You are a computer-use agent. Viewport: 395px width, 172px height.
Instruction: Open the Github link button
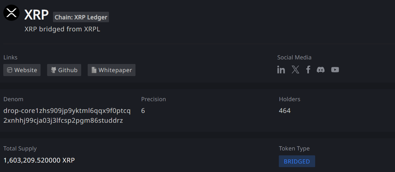click(64, 70)
